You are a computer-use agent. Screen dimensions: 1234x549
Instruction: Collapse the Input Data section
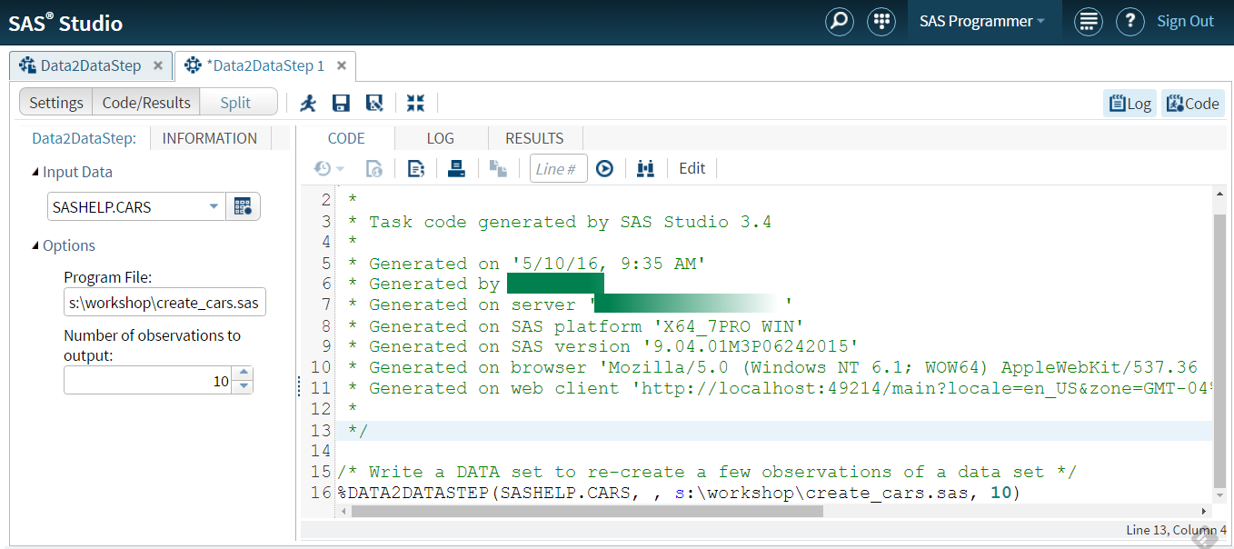pyautogui.click(x=35, y=172)
